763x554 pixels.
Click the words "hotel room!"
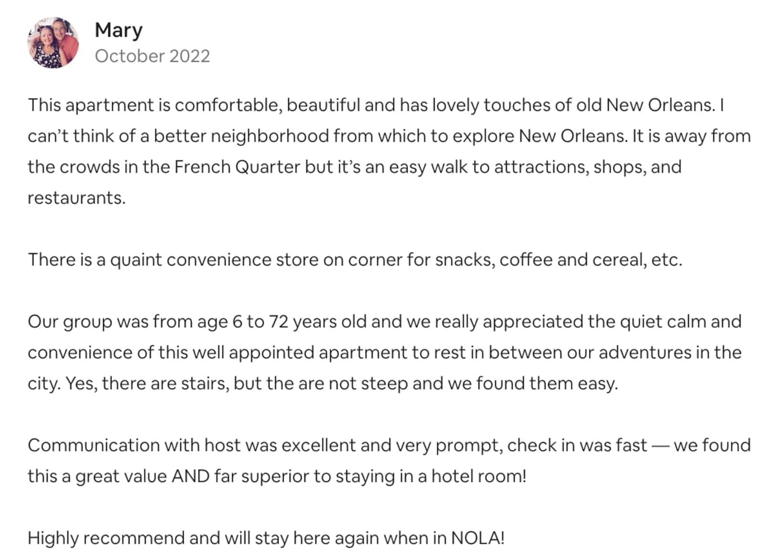(x=478, y=476)
